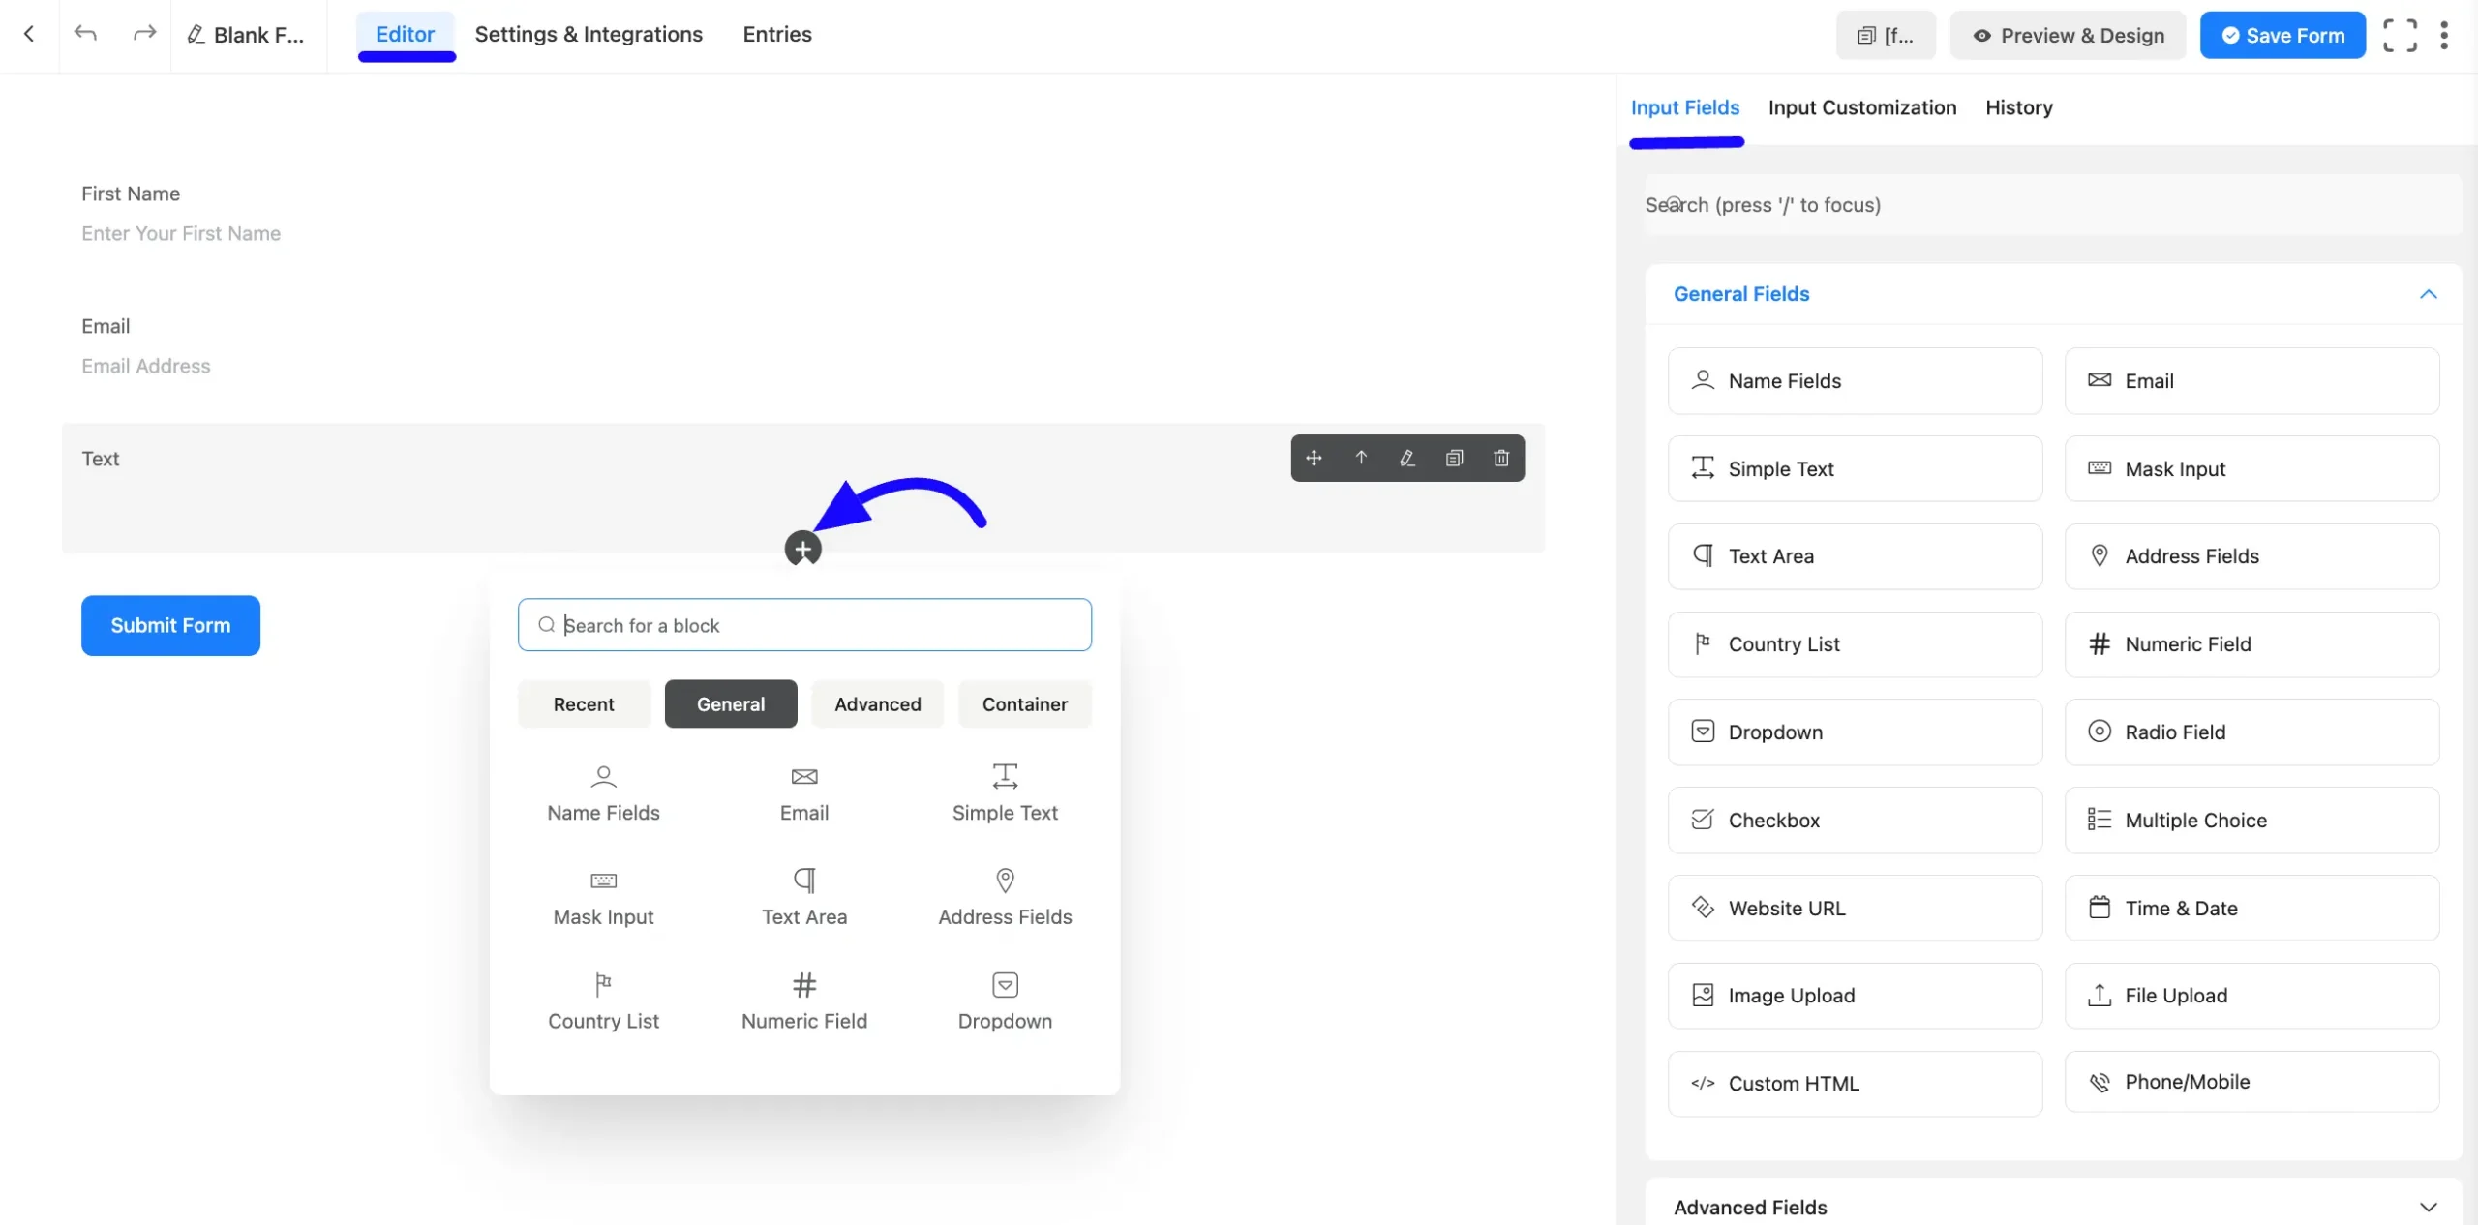Click the move-up arrow on Text field toolbar
2478x1225 pixels.
(x=1361, y=459)
